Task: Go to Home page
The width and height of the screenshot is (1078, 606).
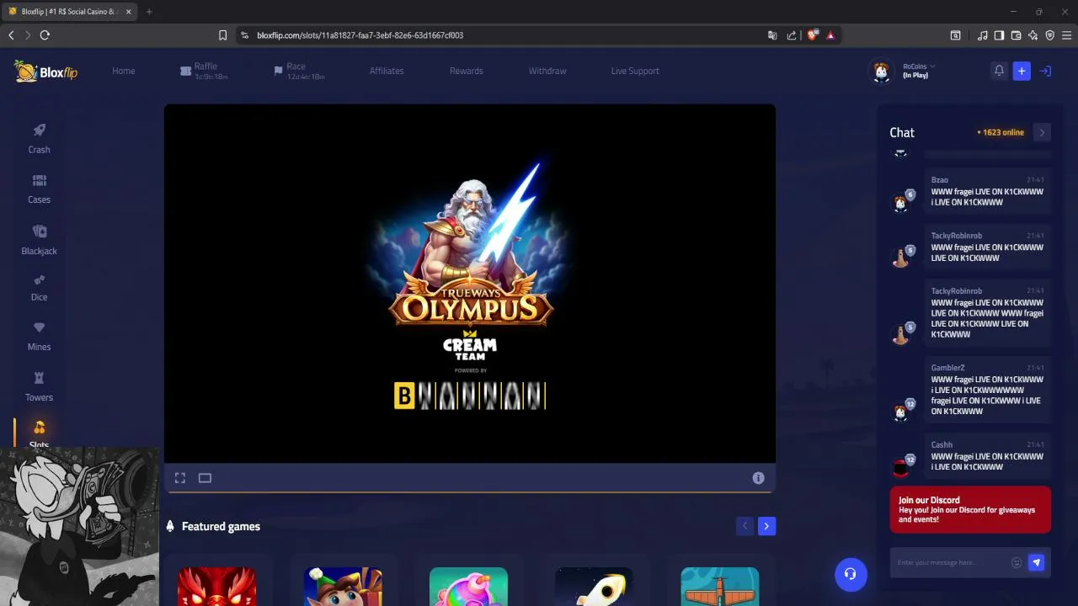Action: pos(124,71)
